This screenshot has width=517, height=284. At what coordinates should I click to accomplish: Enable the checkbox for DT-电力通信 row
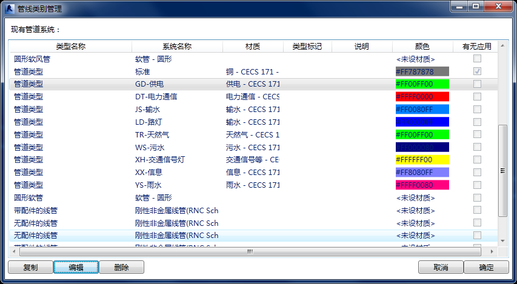tap(477, 97)
